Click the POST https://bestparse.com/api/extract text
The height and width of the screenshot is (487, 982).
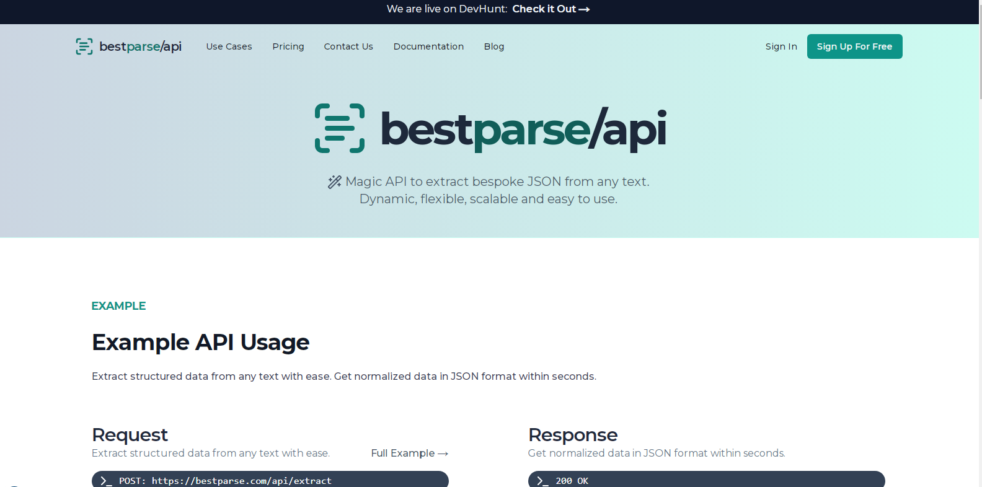click(225, 481)
